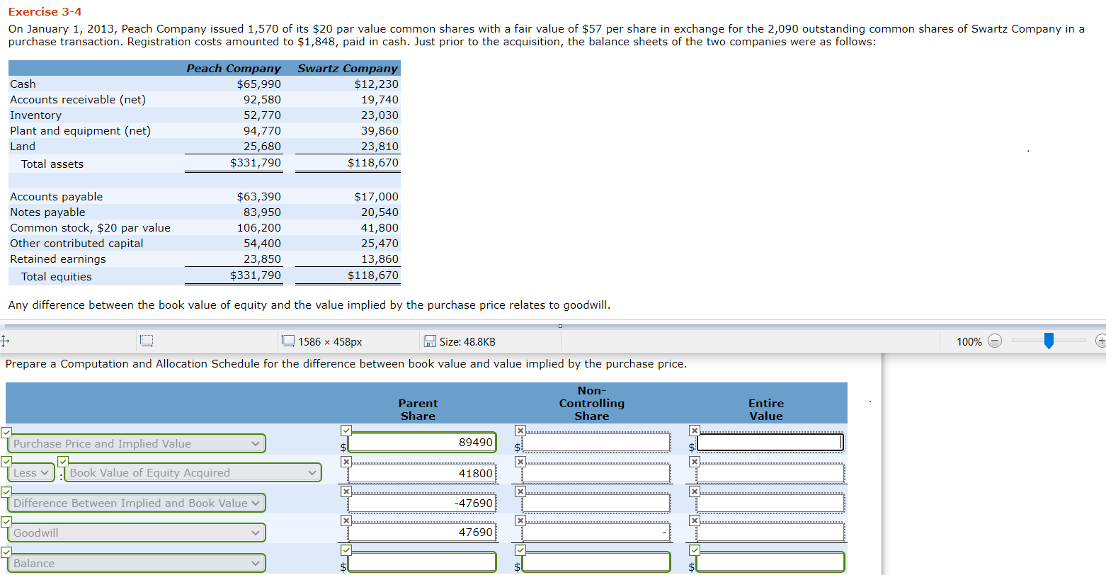Click inside the 89490 Parent Share input field
This screenshot has height=575, width=1106.
click(x=422, y=443)
